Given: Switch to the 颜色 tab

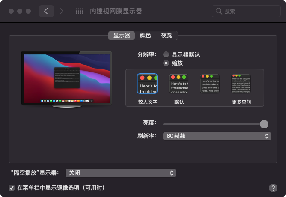Looking at the screenshot, I should tap(146, 36).
